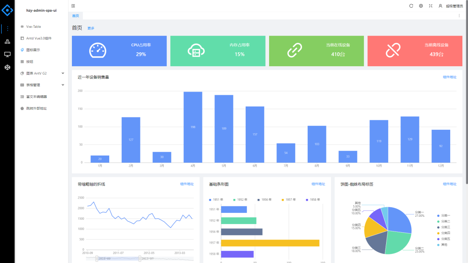The width and height of the screenshot is (468, 263).
Task: Open the Vxe-Table menu item
Action: coord(34,26)
